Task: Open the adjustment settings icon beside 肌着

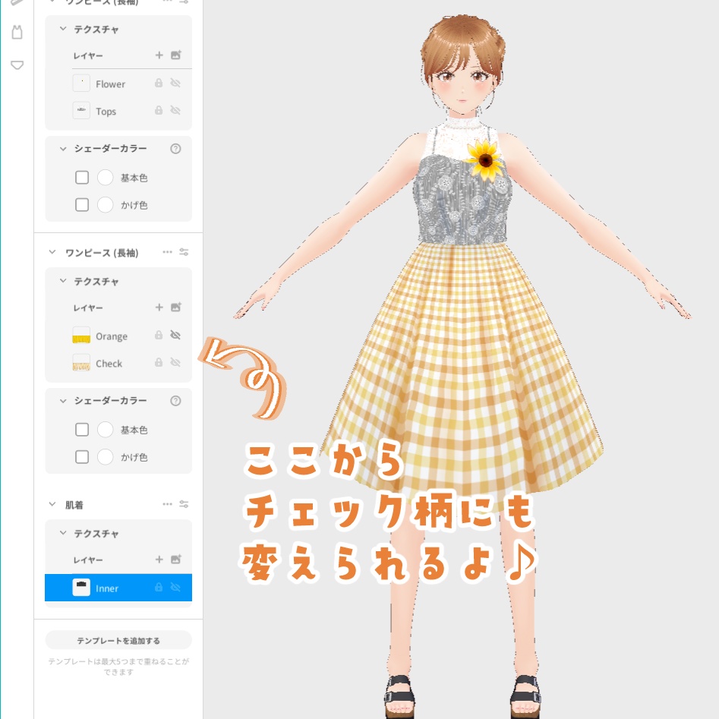Action: (x=184, y=504)
